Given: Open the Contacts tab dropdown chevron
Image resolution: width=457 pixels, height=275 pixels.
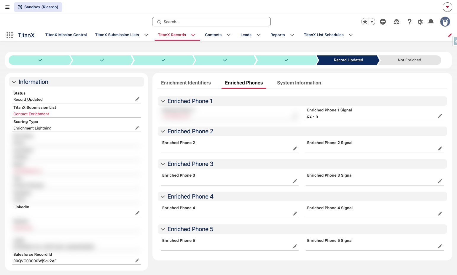Looking at the screenshot, I should [x=229, y=35].
